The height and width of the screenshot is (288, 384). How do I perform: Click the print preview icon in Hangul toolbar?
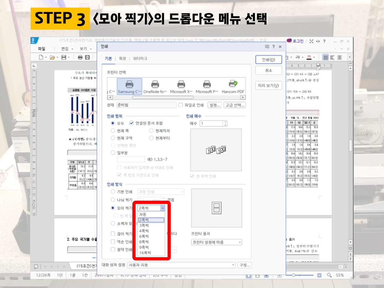pyautogui.click(x=88, y=57)
